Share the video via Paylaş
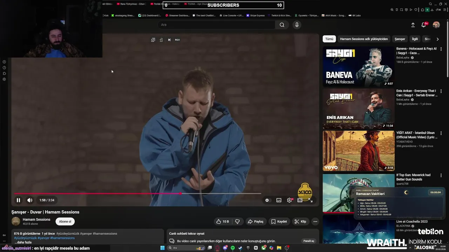This screenshot has height=252, width=449. (255, 222)
